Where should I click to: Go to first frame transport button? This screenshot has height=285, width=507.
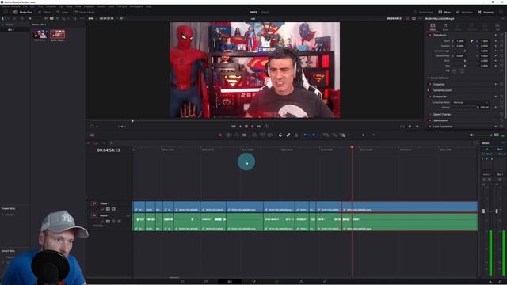tap(234, 127)
